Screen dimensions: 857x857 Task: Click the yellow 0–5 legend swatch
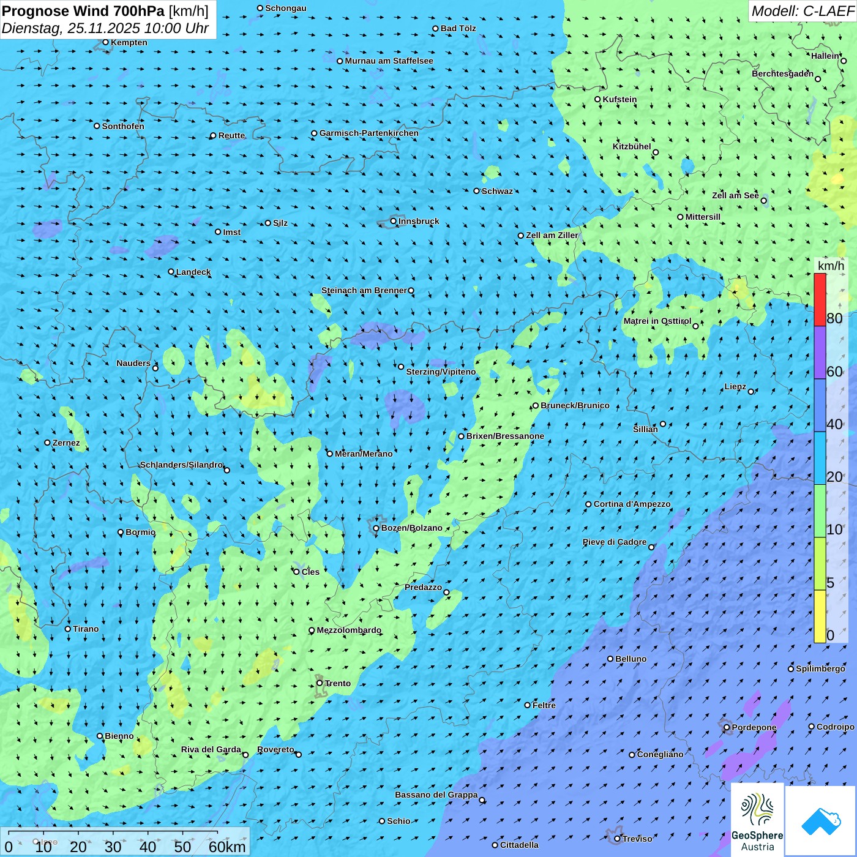pos(820,616)
